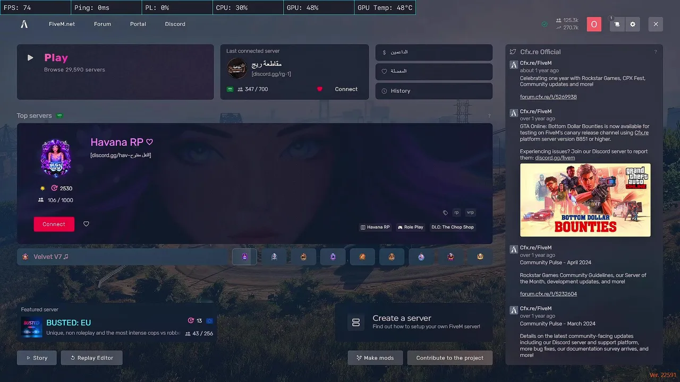The width and height of the screenshot is (680, 382).
Task: Select the fourth server icon in carousel
Action: click(333, 257)
